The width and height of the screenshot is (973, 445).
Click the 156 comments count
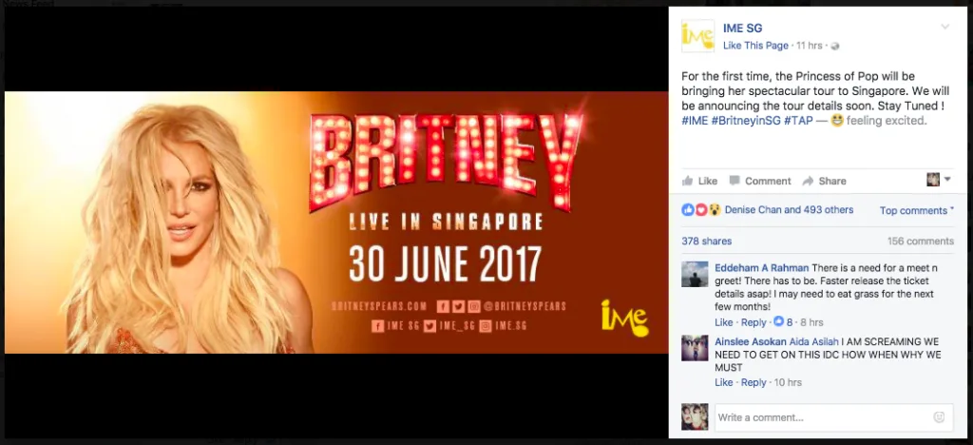(920, 241)
